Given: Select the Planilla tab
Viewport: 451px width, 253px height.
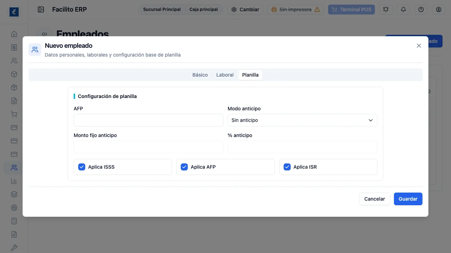Looking at the screenshot, I should coord(250,75).
